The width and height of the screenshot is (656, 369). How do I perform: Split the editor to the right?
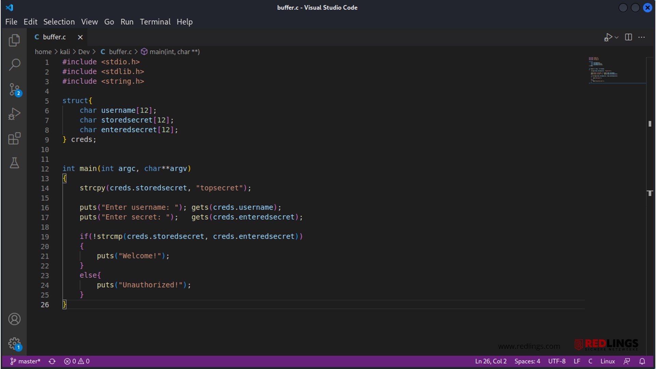coord(628,37)
